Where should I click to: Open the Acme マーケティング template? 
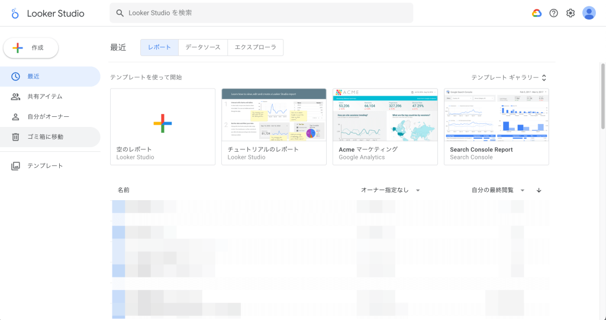pyautogui.click(x=385, y=127)
